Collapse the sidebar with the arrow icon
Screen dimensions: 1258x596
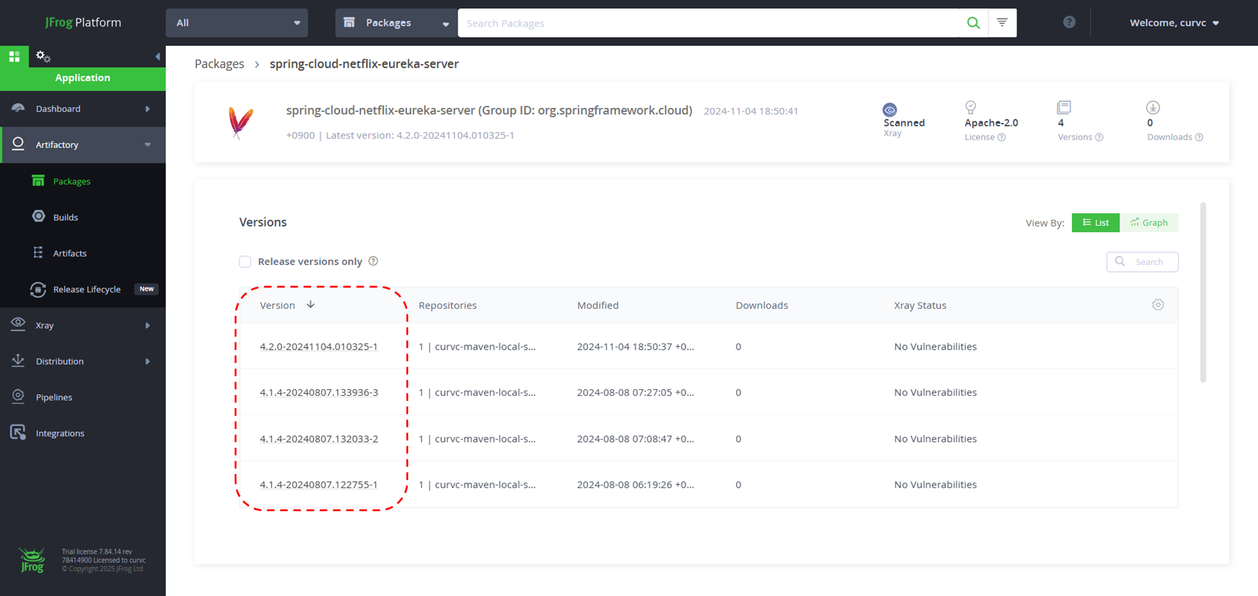click(x=157, y=57)
